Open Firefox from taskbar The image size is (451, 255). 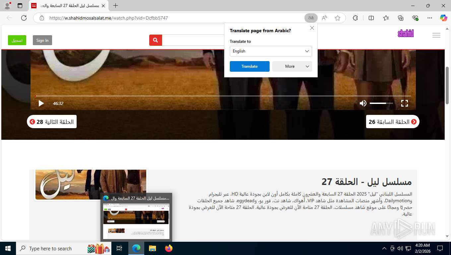[169, 248]
